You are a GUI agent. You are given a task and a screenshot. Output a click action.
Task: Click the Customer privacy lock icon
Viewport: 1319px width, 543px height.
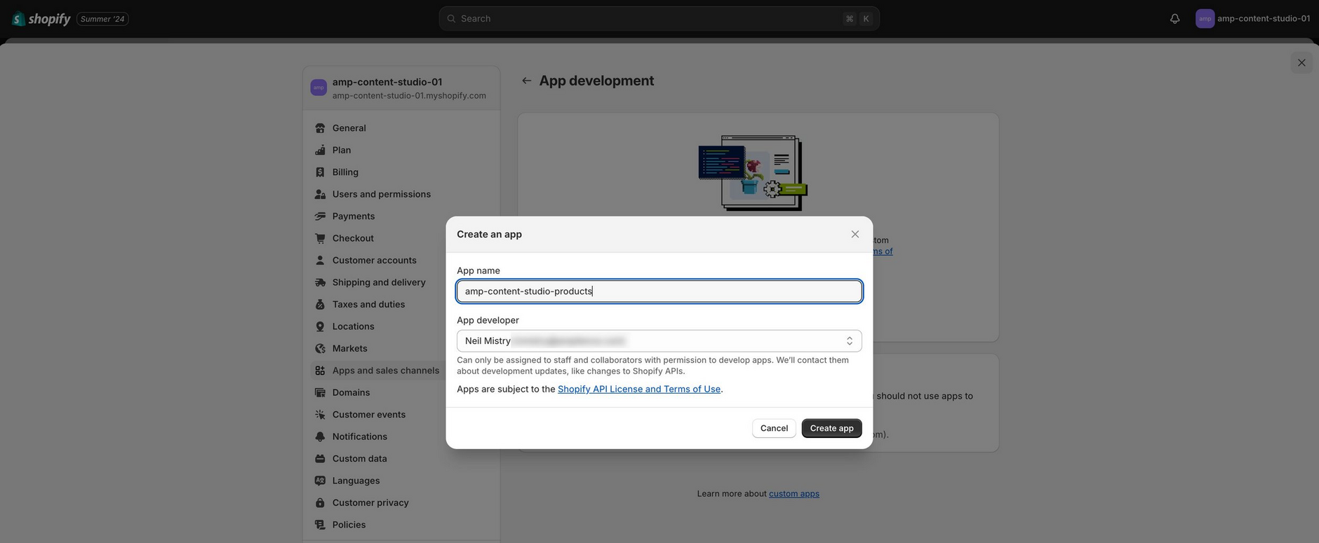click(320, 503)
